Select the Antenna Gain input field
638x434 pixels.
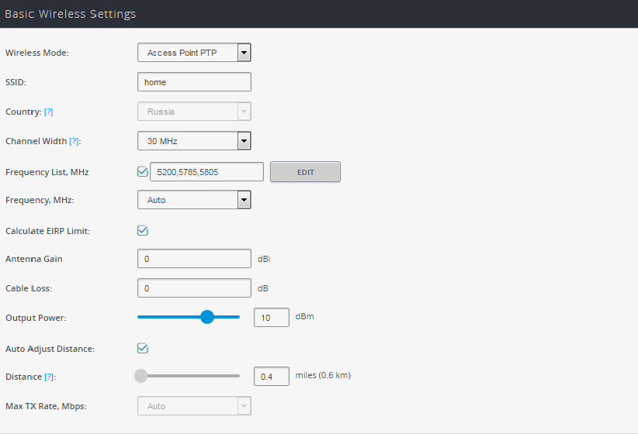194,259
